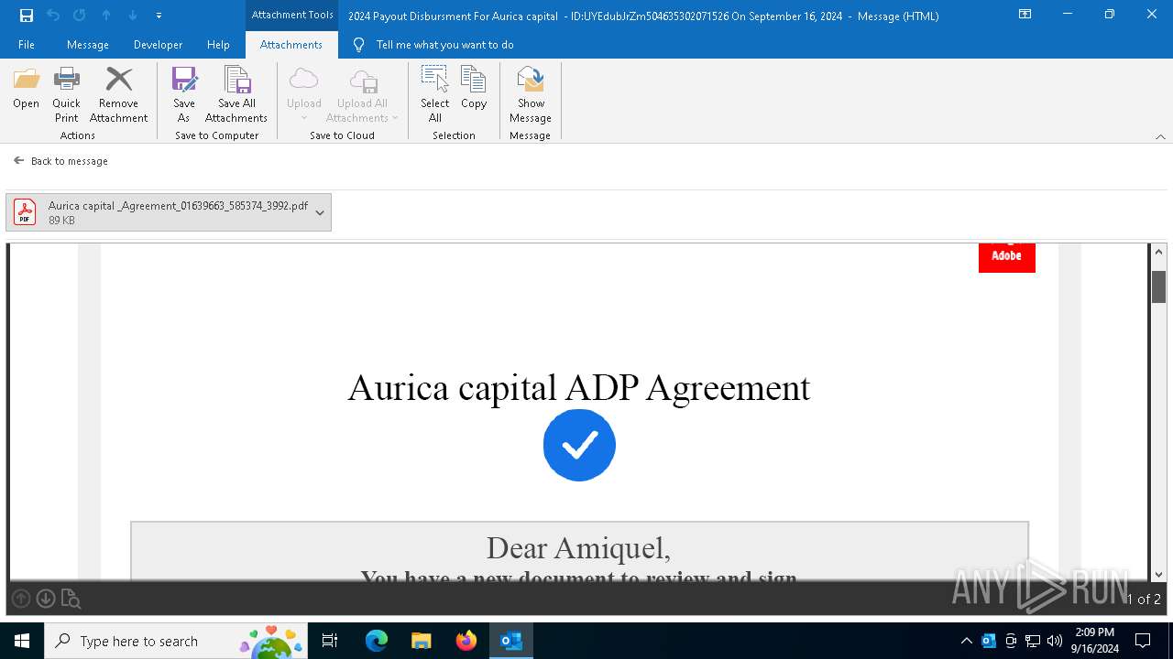
Task: Open the selected attachment with Open icon
Action: pyautogui.click(x=26, y=89)
